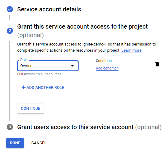Image resolution: width=167 pixels, height=151 pixels.
Task: Click the CONTINUE button
Action: (31, 109)
